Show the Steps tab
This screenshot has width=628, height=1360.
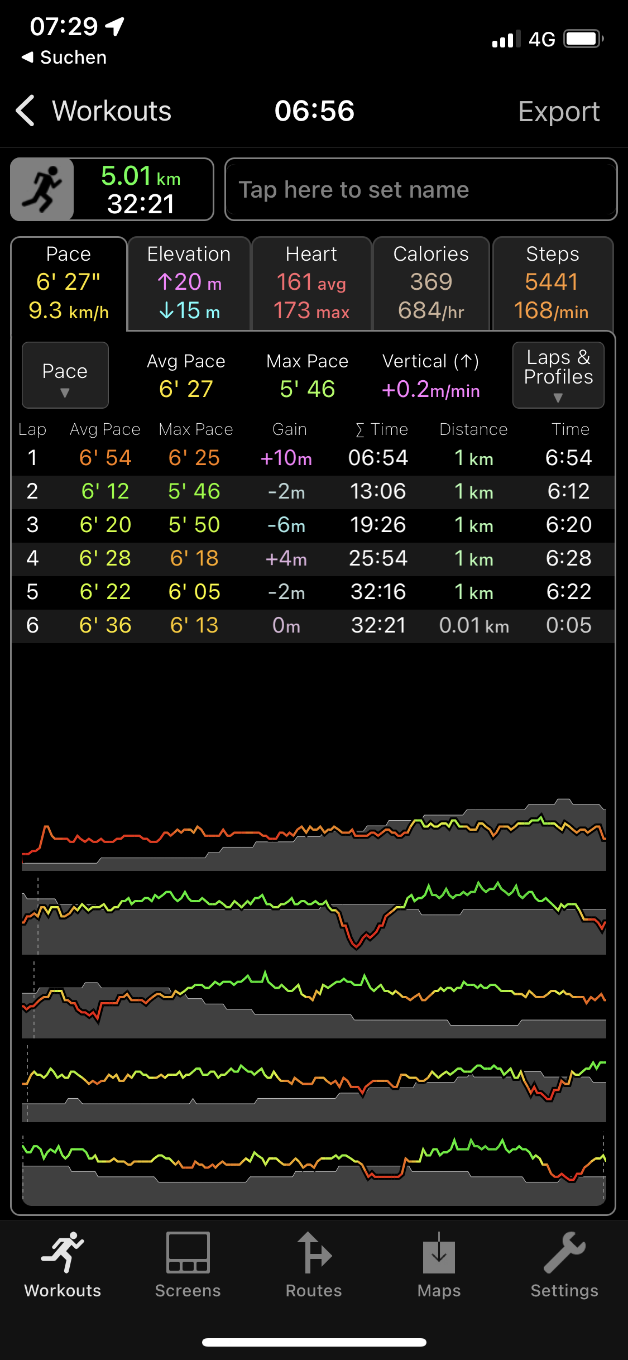pyautogui.click(x=553, y=284)
